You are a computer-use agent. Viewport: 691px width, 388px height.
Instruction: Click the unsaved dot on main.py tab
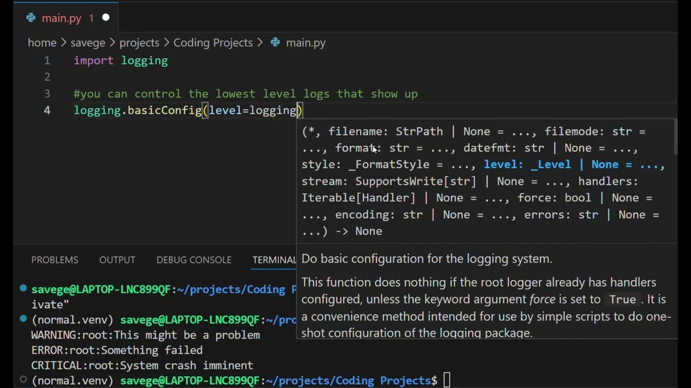[x=106, y=18]
